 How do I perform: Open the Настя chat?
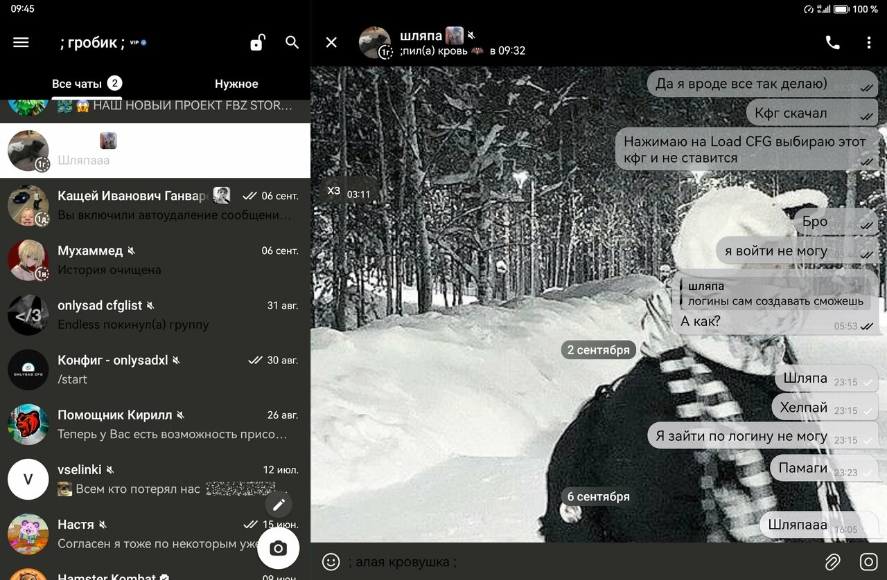tap(155, 534)
